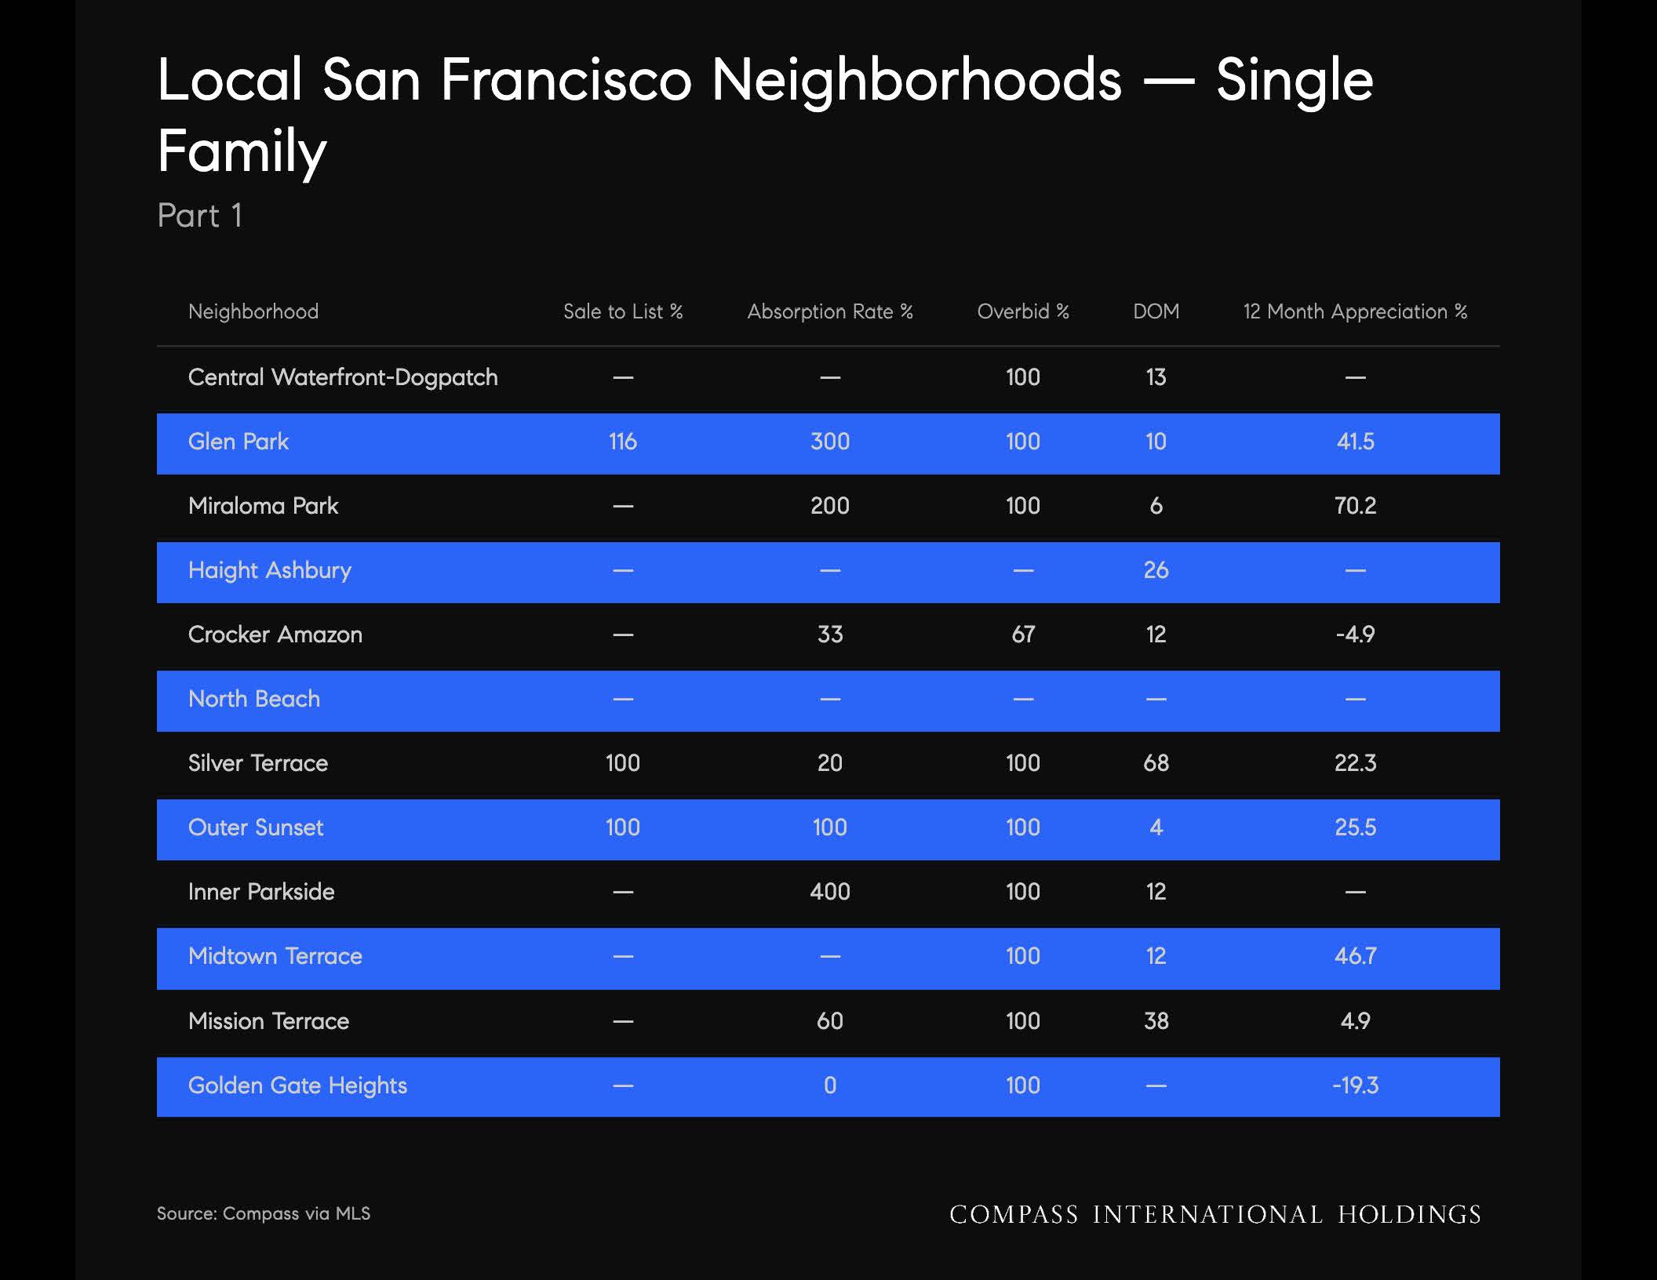Select Golden Gate Heights appreciation -19.3

coord(1355,1085)
